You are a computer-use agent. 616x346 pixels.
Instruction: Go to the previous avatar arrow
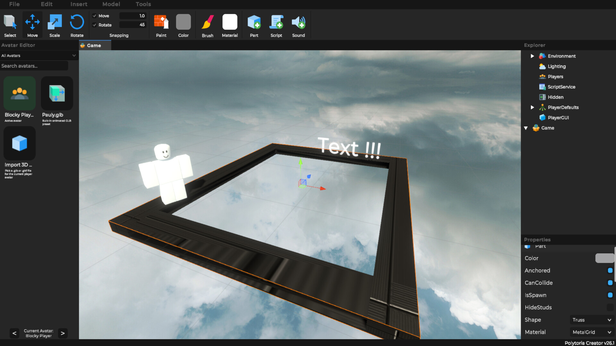(x=14, y=333)
